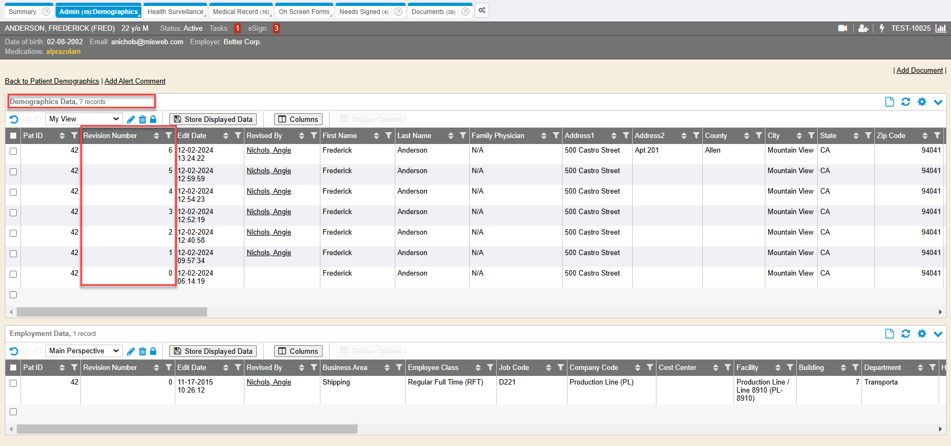Click the add user icon in header
The width and height of the screenshot is (951, 446).
pos(863,29)
